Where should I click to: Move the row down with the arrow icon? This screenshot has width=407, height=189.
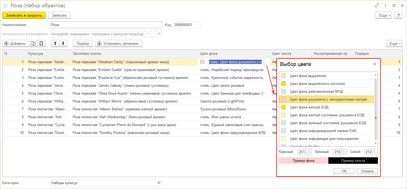click(x=63, y=43)
